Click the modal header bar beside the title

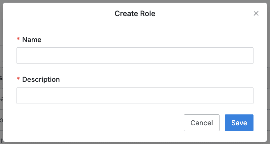click(x=66, y=13)
